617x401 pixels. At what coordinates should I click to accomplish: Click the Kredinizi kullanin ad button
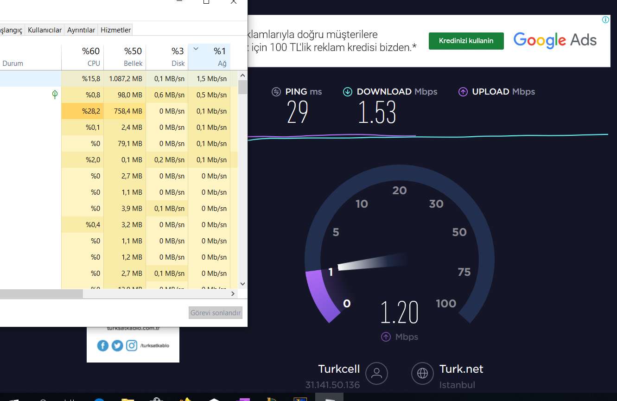466,41
